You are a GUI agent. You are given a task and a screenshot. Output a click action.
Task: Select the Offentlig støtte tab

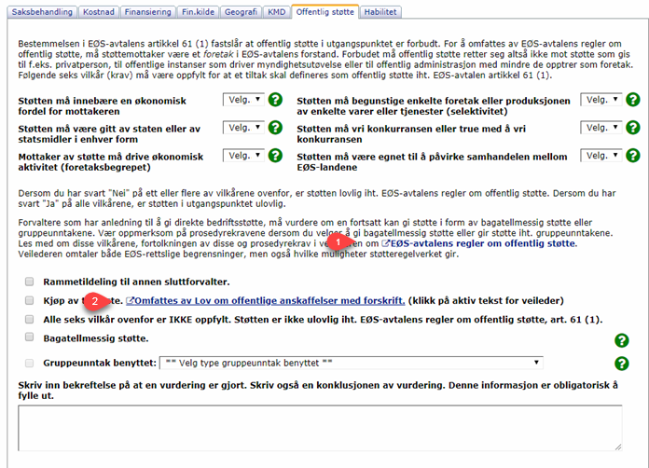[324, 12]
